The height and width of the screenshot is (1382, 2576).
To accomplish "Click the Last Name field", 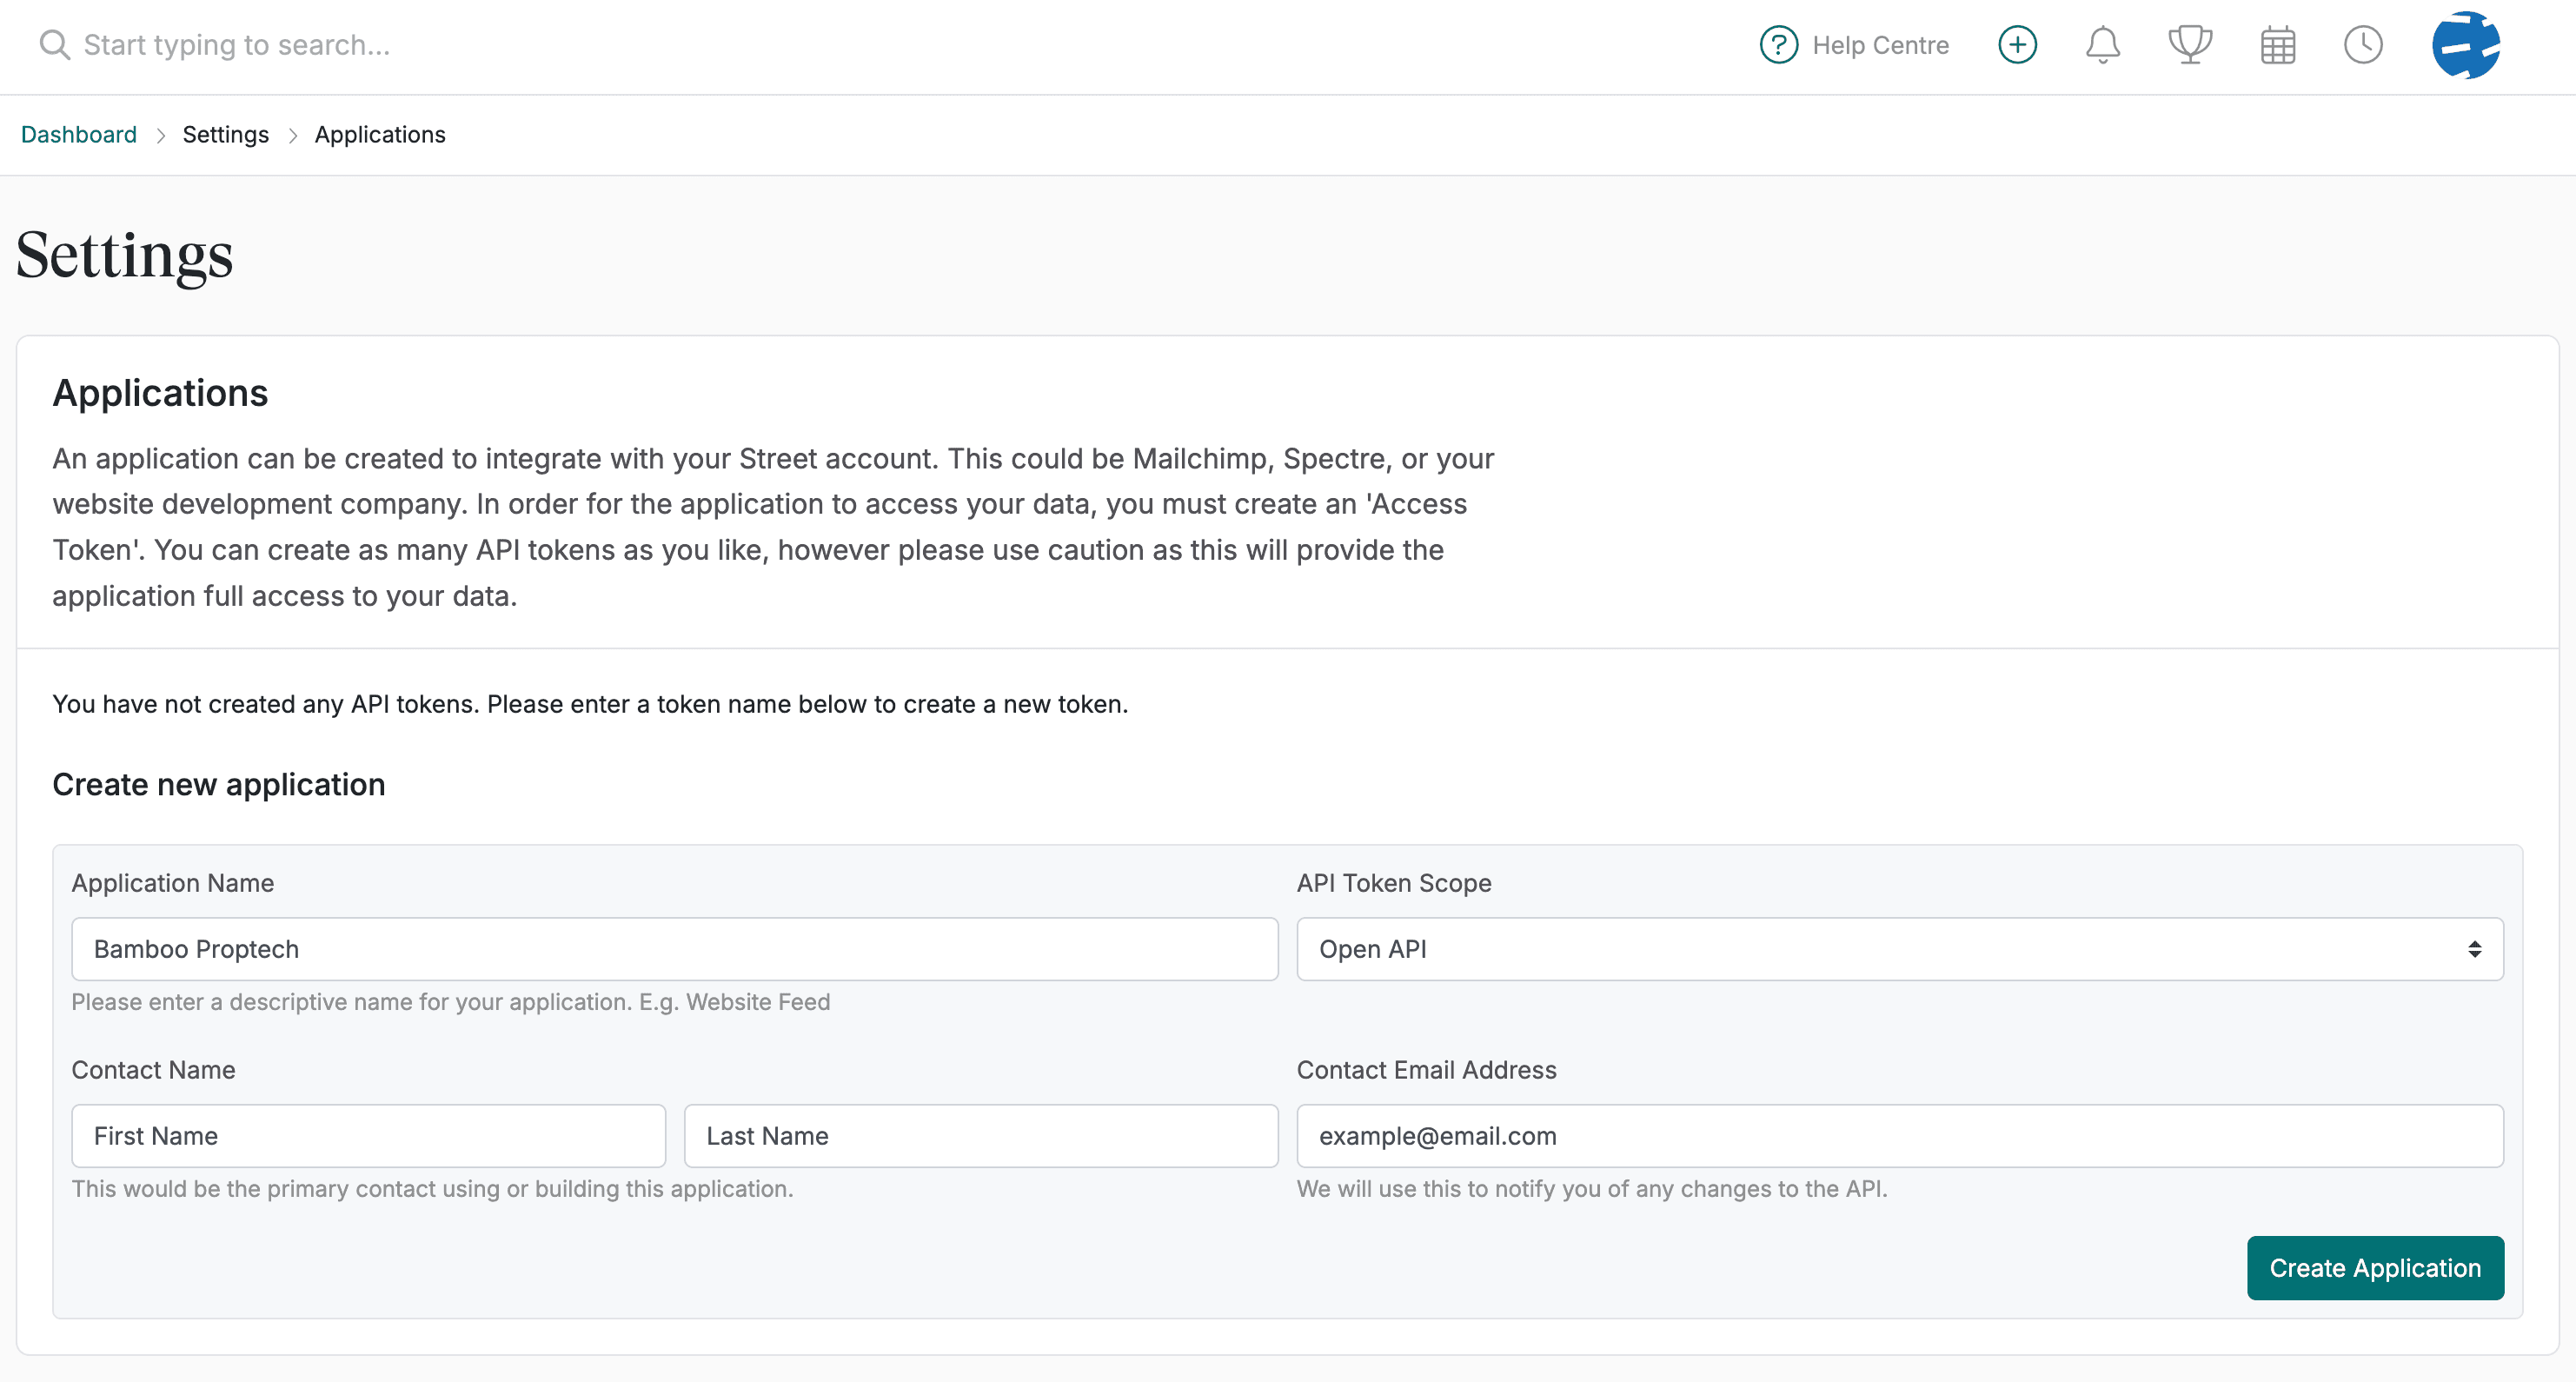I will [980, 1136].
